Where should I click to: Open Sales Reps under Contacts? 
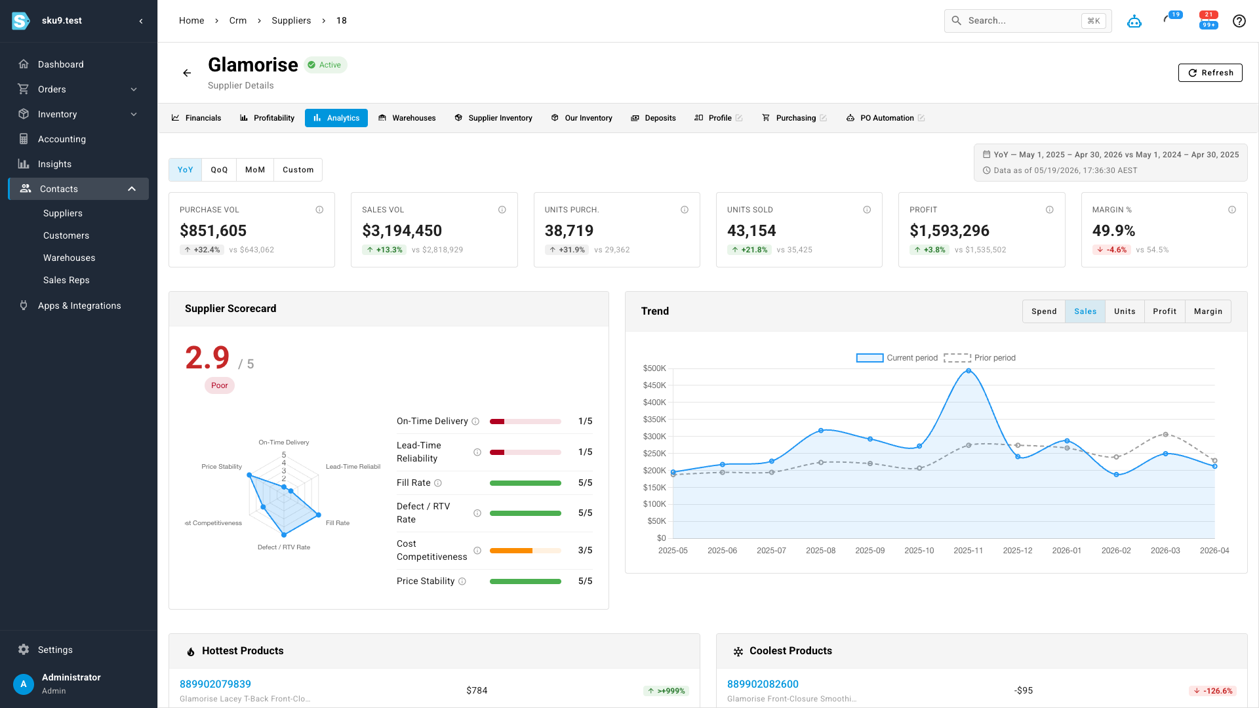tap(66, 280)
